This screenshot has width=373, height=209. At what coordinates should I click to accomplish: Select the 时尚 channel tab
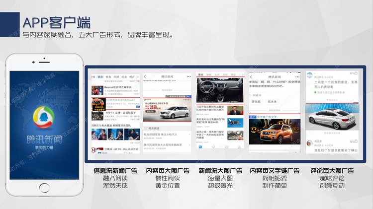132,77
